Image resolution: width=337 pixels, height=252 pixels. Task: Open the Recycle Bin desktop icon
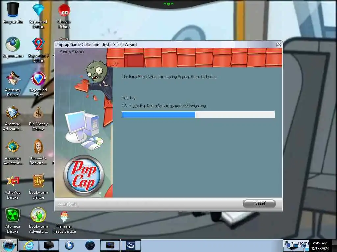coord(13,13)
